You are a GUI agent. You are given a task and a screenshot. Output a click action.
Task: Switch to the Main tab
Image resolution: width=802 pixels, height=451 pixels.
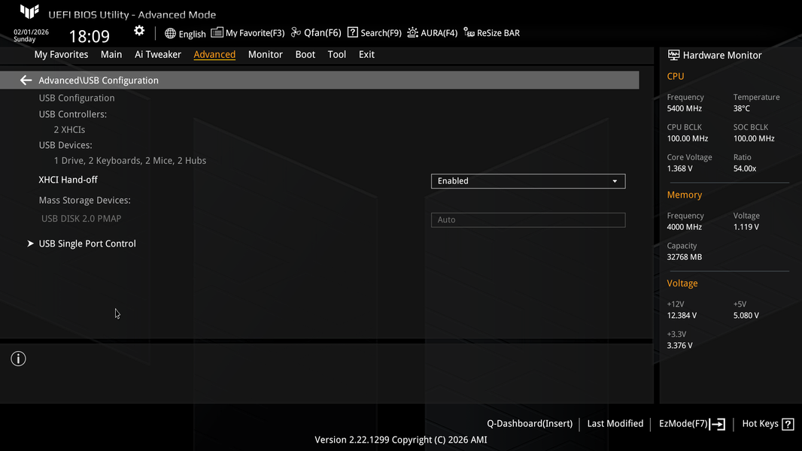(111, 54)
